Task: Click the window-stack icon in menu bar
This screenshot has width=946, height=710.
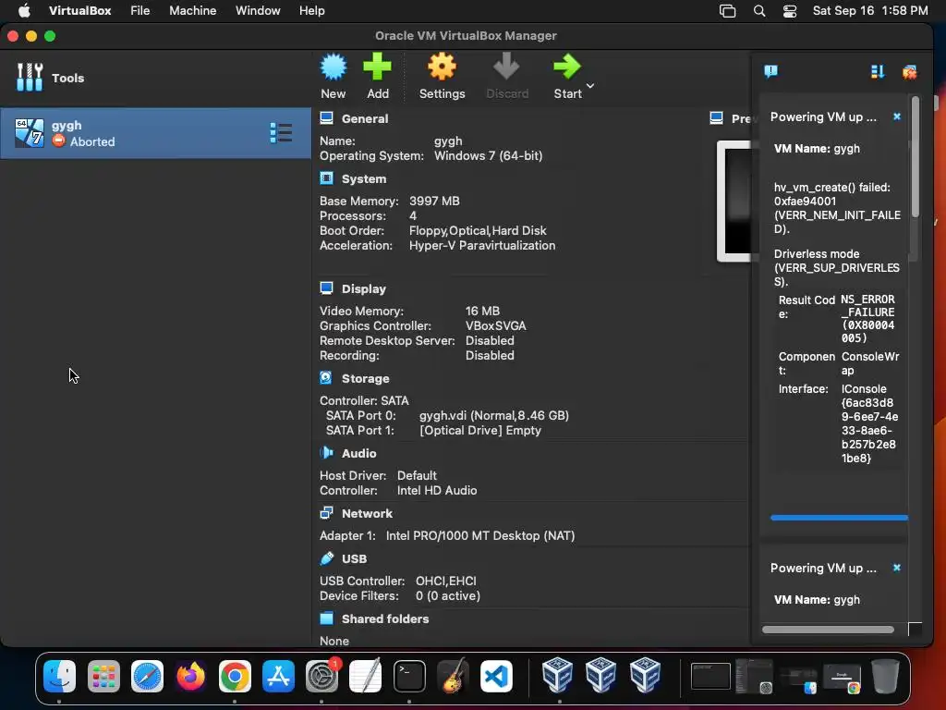Action: click(728, 11)
